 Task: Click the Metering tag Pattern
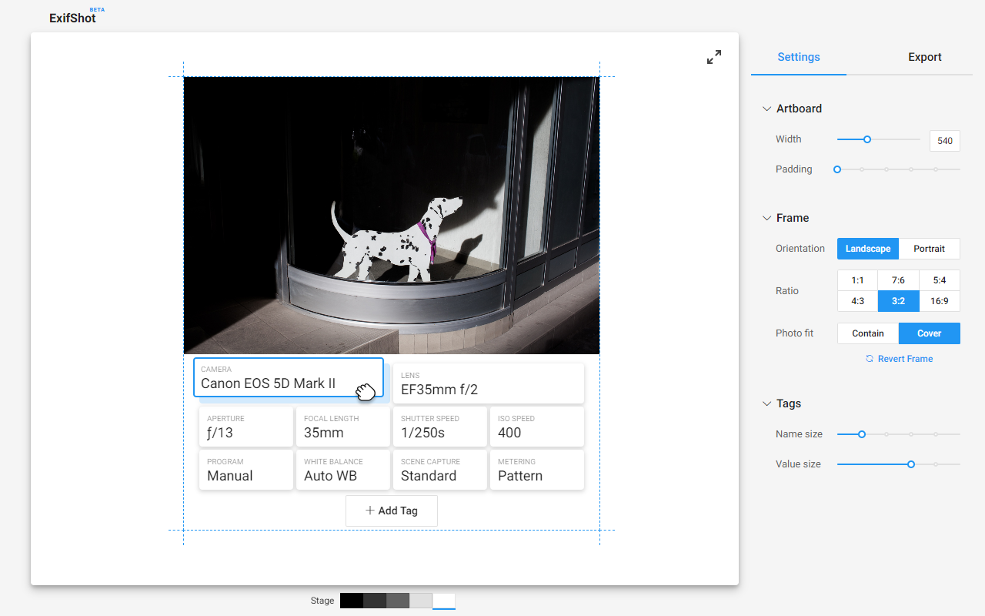[536, 470]
